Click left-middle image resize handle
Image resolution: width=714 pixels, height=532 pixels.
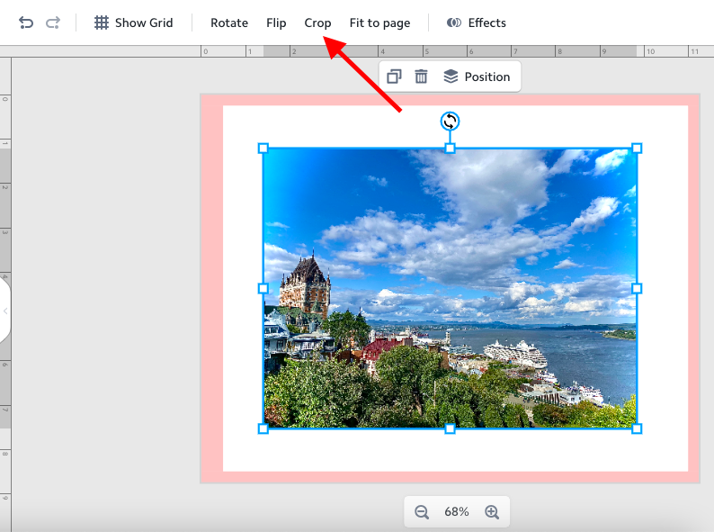(263, 288)
